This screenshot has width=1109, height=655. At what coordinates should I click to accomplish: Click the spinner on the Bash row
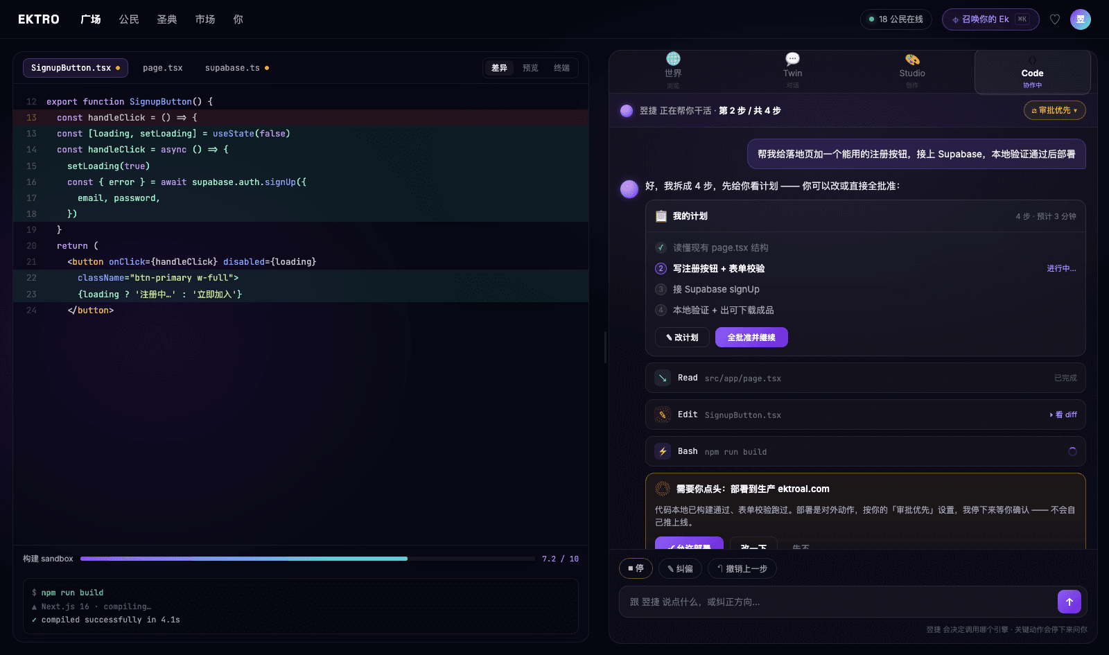click(1072, 451)
